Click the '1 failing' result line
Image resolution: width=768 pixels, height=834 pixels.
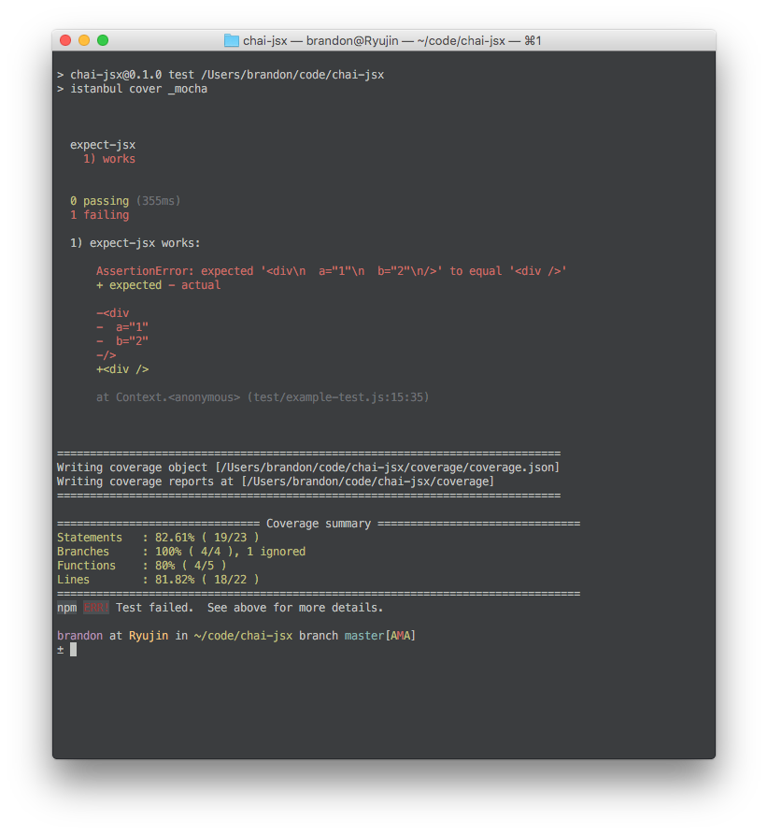pos(99,215)
